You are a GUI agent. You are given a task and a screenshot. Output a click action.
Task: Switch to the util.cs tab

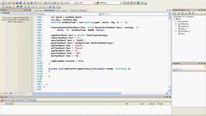click(58, 11)
